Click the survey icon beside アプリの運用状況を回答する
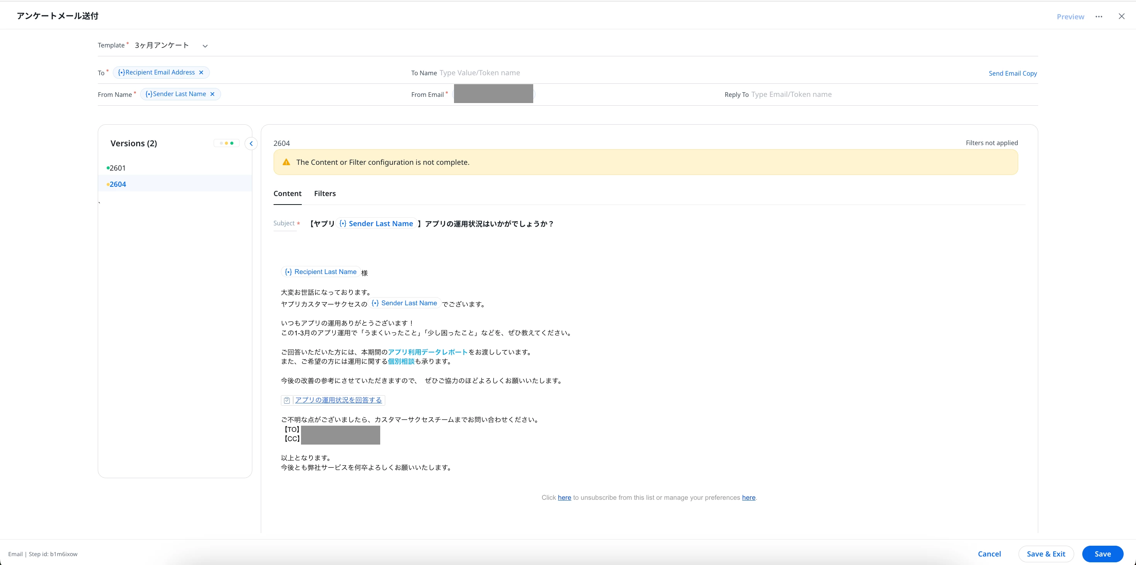1136x565 pixels. point(287,400)
